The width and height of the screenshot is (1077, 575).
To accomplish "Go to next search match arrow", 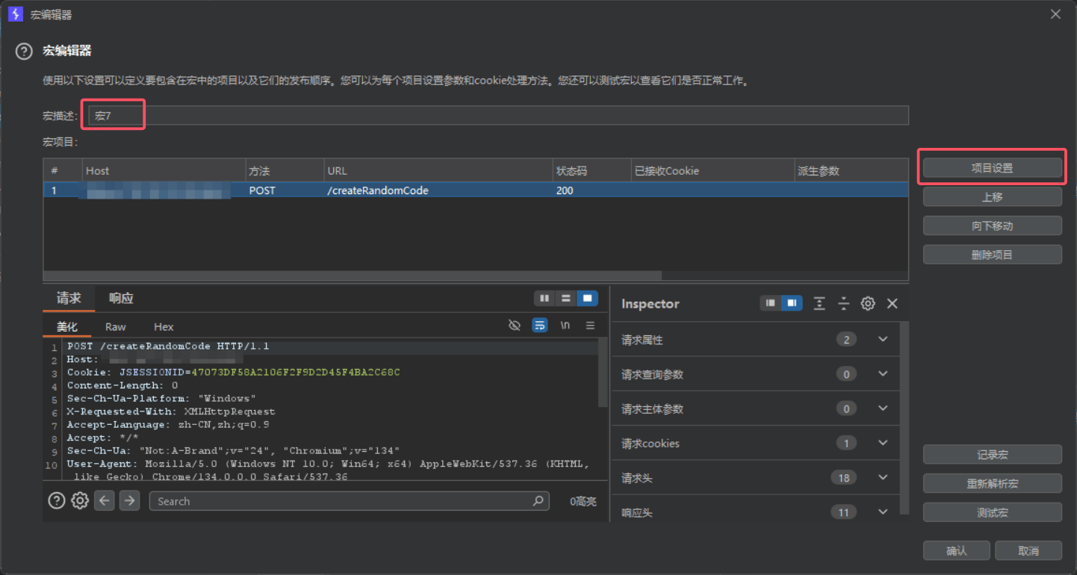I will tap(130, 500).
